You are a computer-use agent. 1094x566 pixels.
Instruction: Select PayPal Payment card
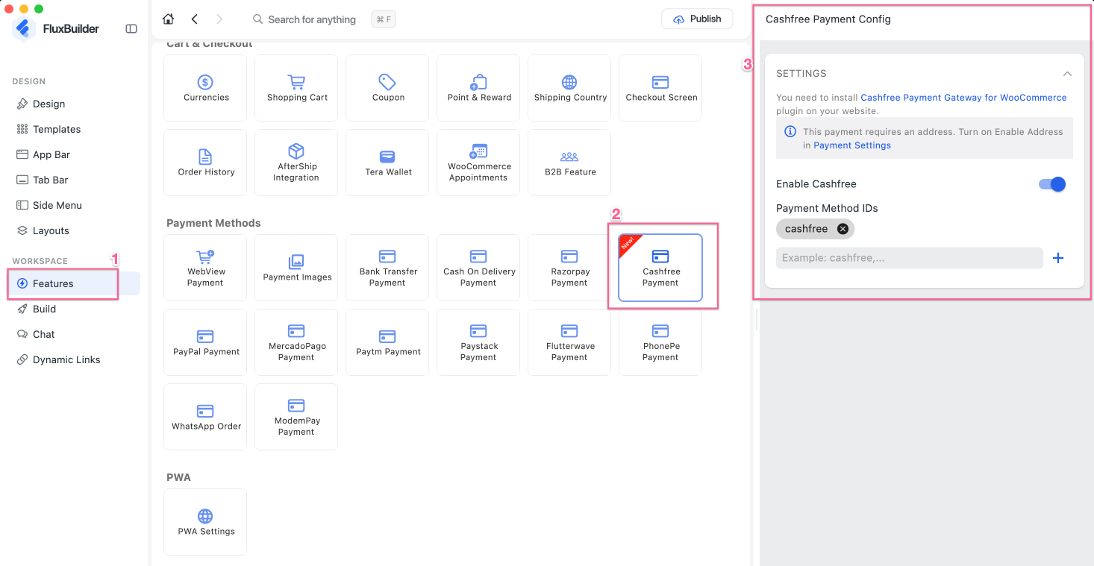point(205,342)
